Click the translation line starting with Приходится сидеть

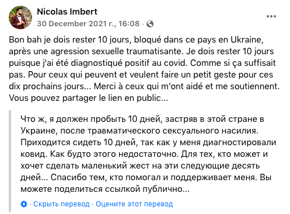(148, 142)
